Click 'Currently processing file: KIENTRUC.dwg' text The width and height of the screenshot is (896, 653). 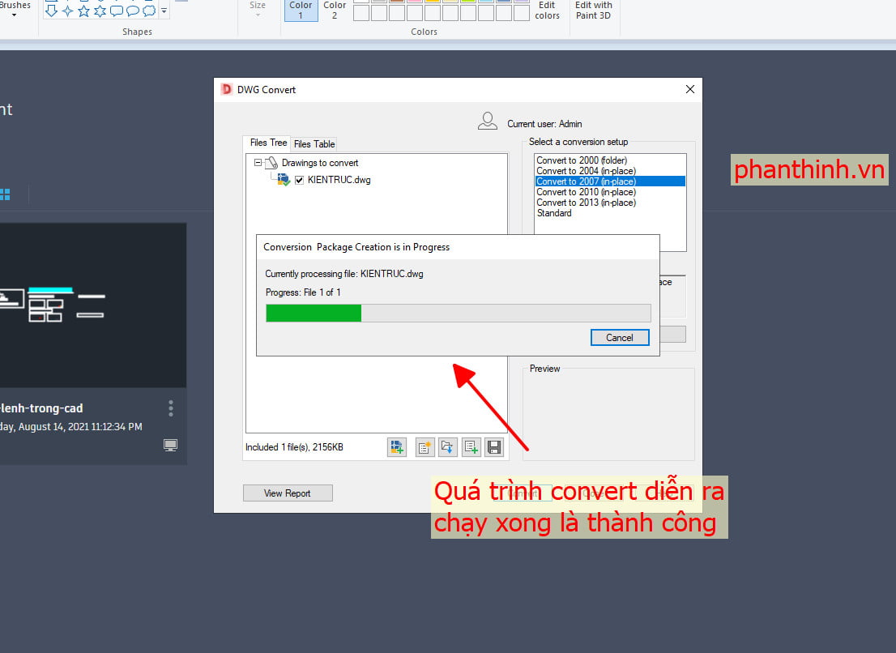pos(344,274)
